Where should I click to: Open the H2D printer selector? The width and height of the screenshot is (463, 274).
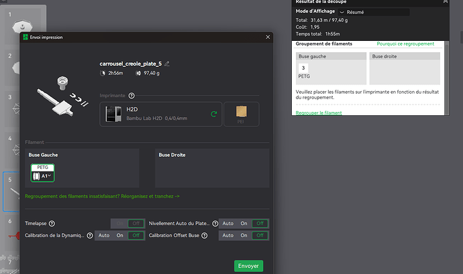pyautogui.click(x=160, y=114)
